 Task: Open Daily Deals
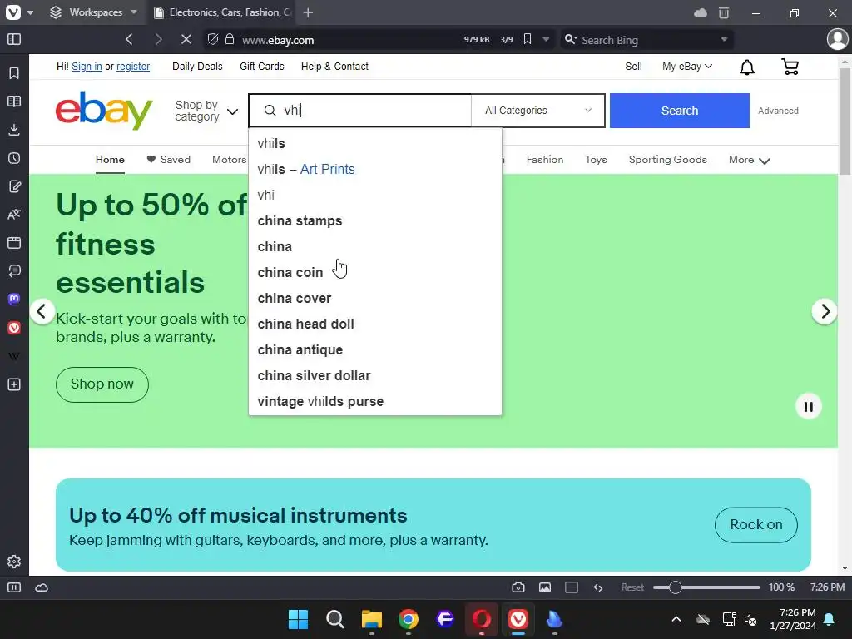(x=197, y=67)
